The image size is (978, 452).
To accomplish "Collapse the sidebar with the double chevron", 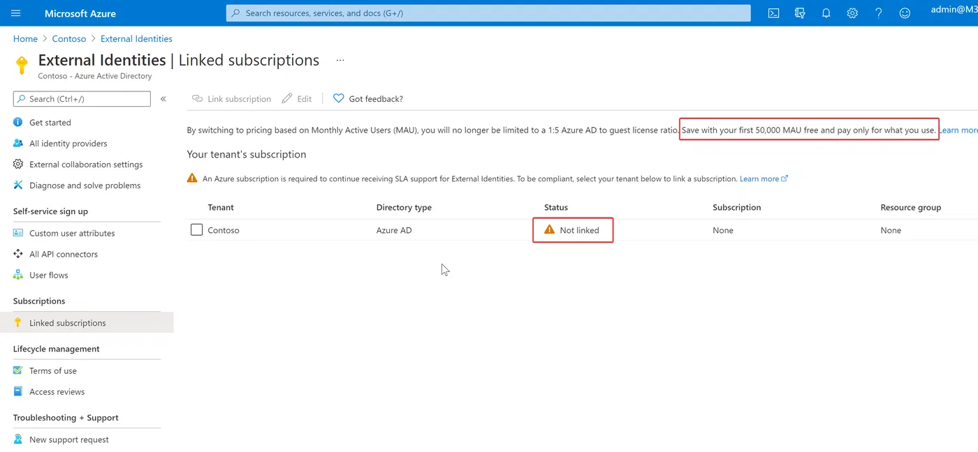I will point(163,99).
